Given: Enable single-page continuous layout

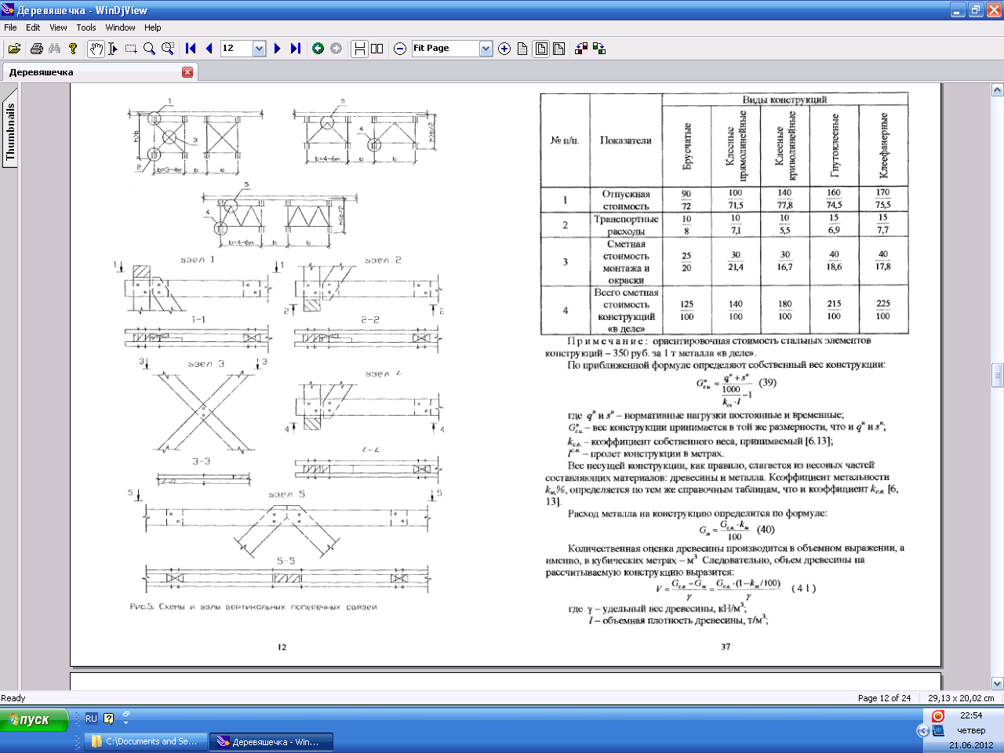Looking at the screenshot, I should [359, 49].
